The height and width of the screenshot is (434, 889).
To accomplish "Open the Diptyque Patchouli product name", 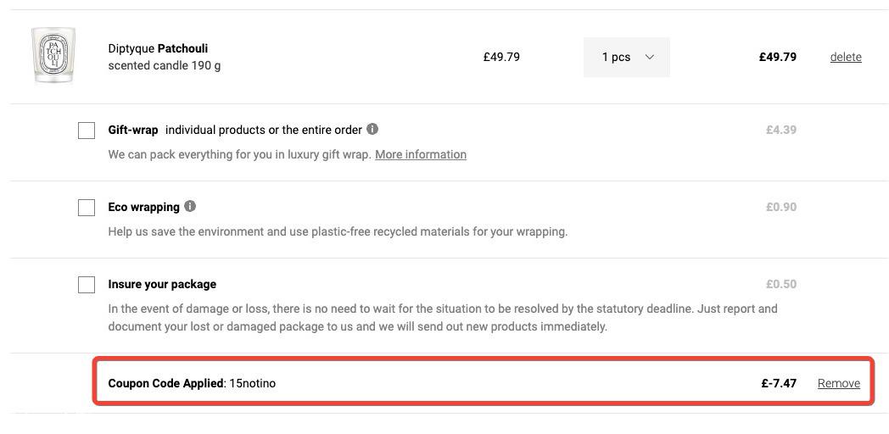I will coord(158,48).
